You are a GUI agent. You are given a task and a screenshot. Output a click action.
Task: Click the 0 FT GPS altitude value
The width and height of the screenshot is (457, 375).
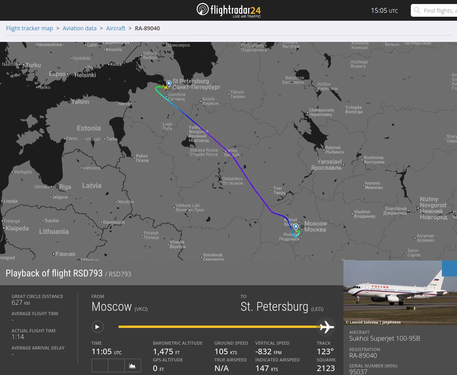pos(158,369)
